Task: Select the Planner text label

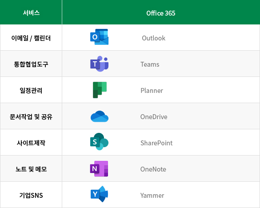Action: (152, 91)
